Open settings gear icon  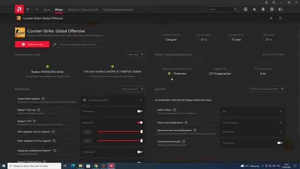pos(272,9)
